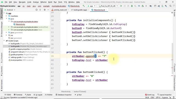Click the MainActivity breadcrumb in navigation bar
Image resolution: width=176 pixels, height=99 pixels.
(74, 6)
